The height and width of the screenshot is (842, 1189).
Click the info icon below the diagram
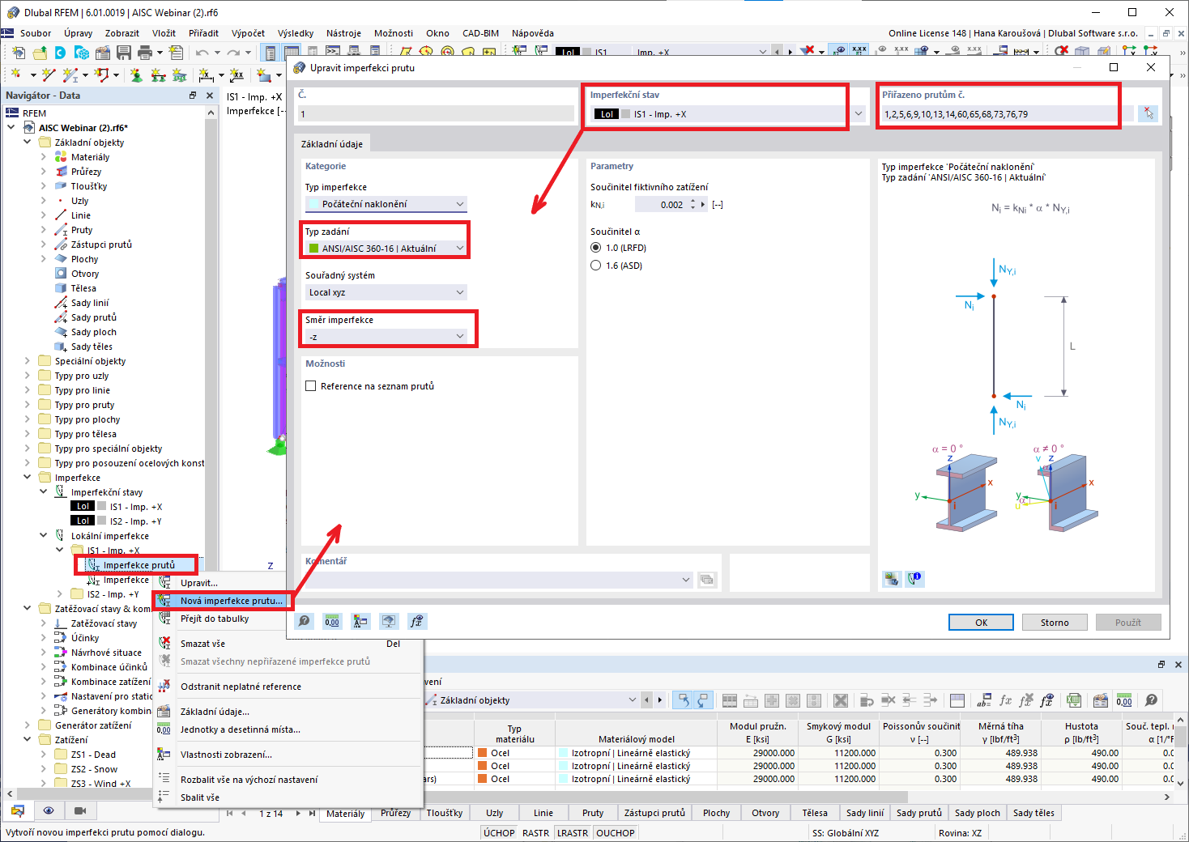(915, 578)
